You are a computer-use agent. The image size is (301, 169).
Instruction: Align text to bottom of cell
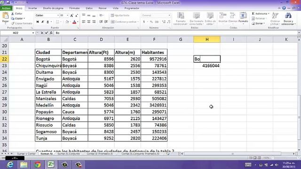pyautogui.click(x=94, y=15)
